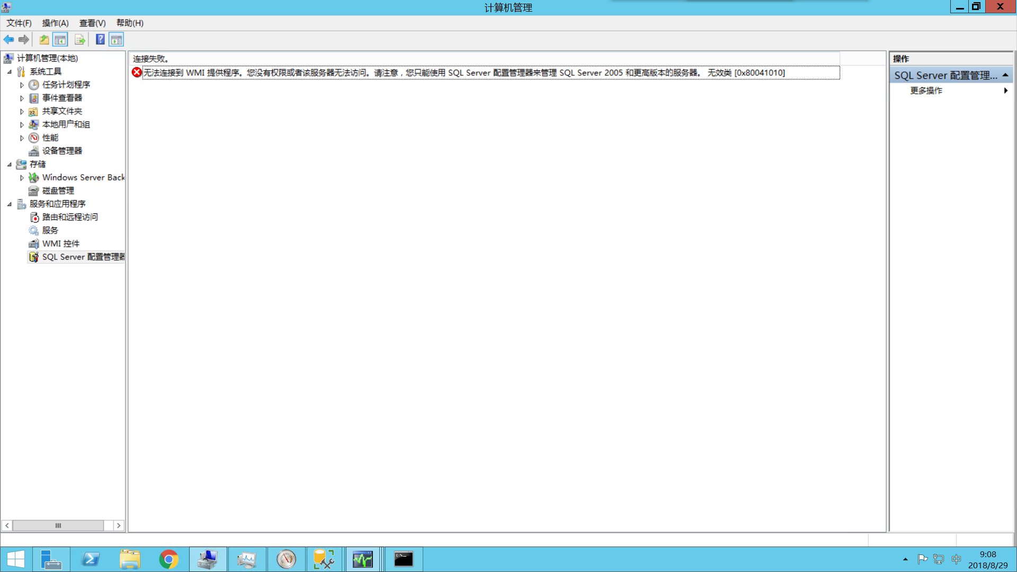Open 服务 in the tree
The image size is (1017, 572).
click(50, 230)
